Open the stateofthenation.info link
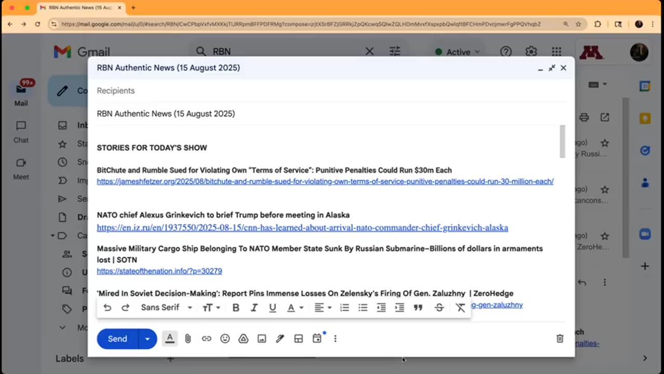 pos(159,271)
